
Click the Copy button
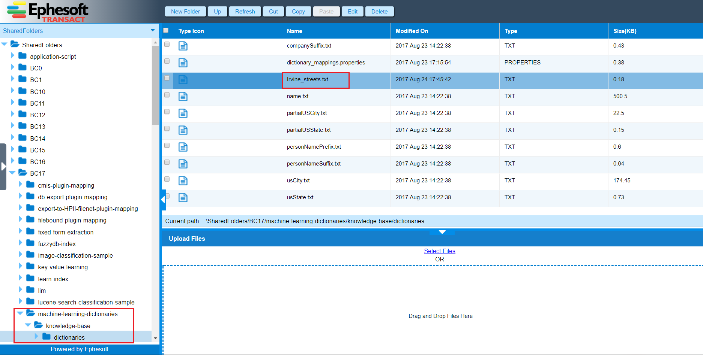click(298, 12)
